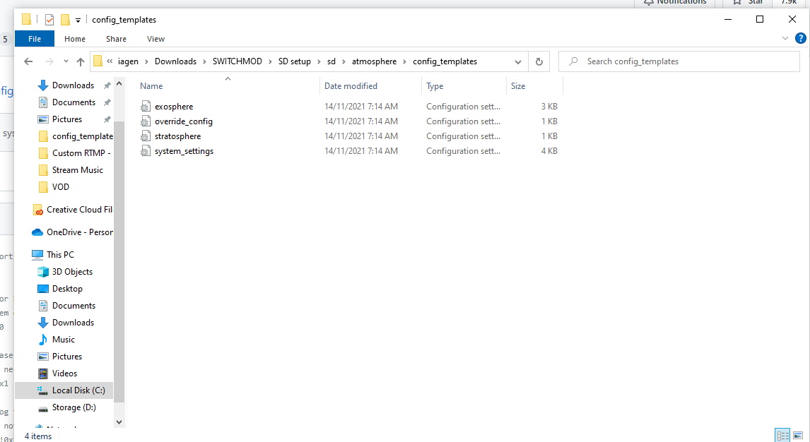
Task: Open Downloads under This PC
Action: [x=73, y=323]
